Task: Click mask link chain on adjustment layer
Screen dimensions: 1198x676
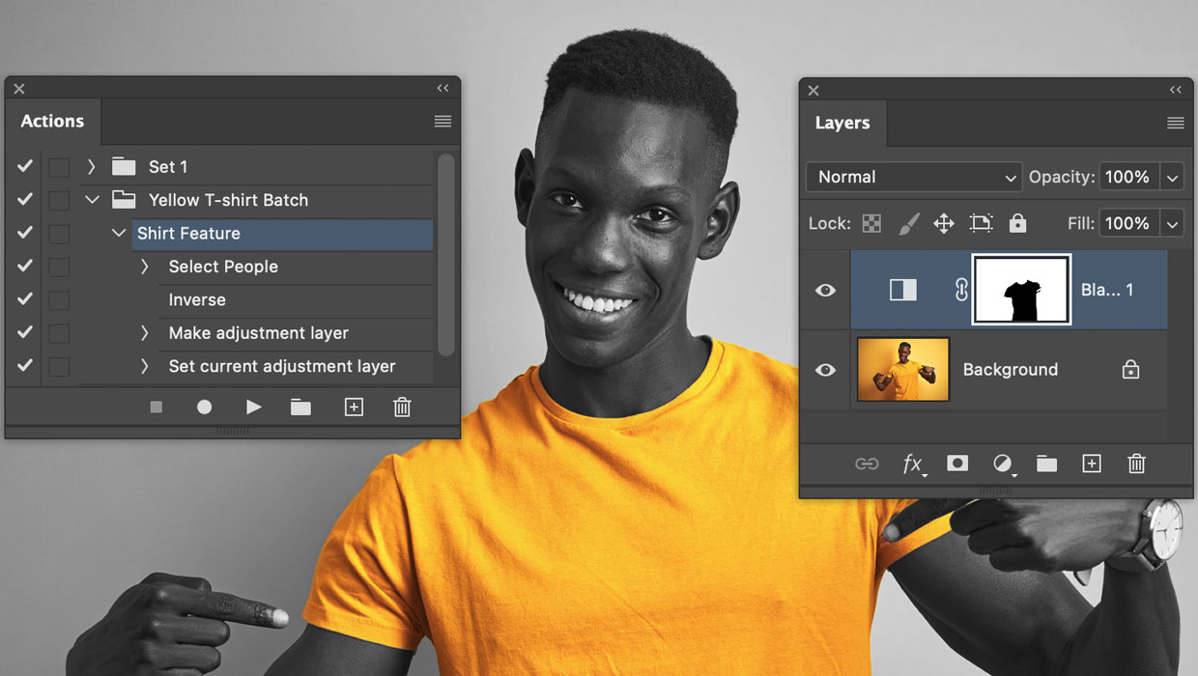Action: (961, 290)
